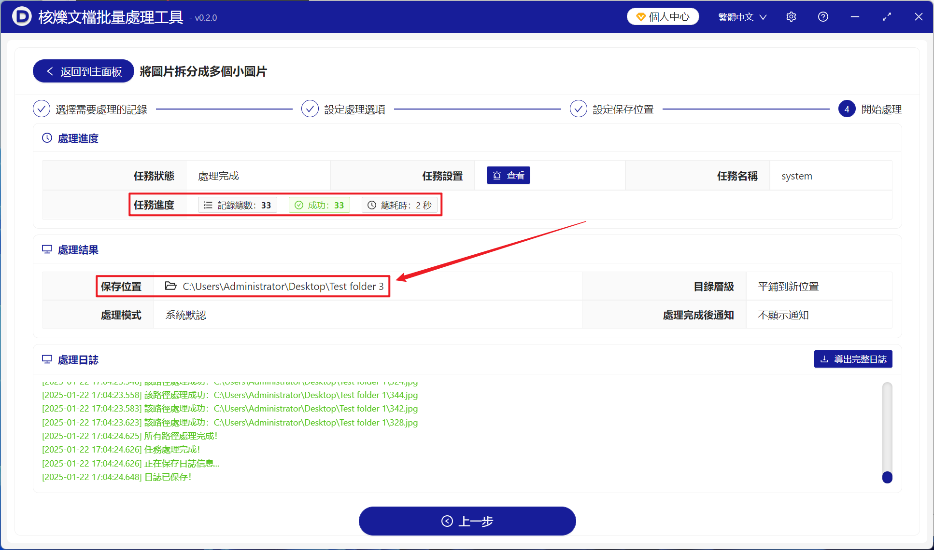Click 查看 to view task settings
The width and height of the screenshot is (934, 550).
[508, 176]
